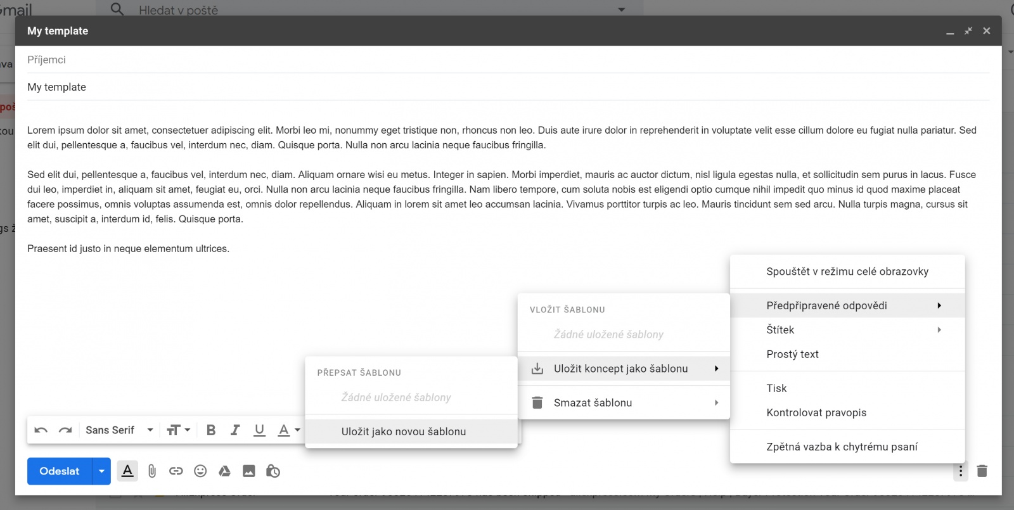The width and height of the screenshot is (1014, 510).
Task: Discard draft with the trash icon
Action: click(982, 471)
